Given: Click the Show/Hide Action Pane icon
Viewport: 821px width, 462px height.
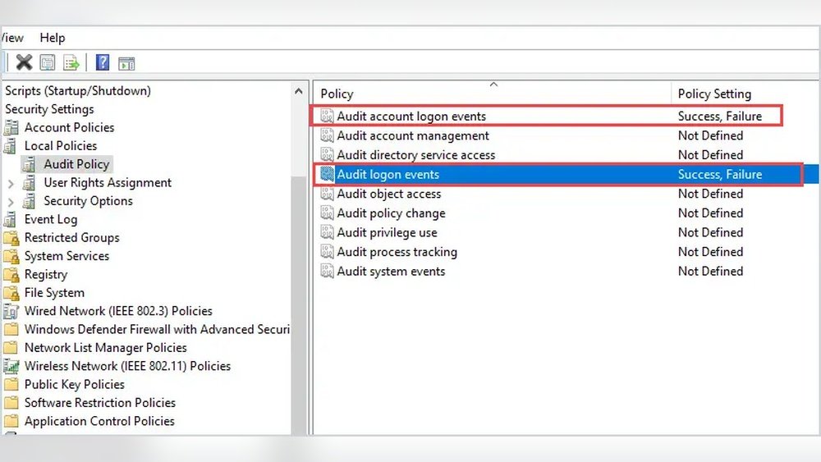Looking at the screenshot, I should click(126, 62).
